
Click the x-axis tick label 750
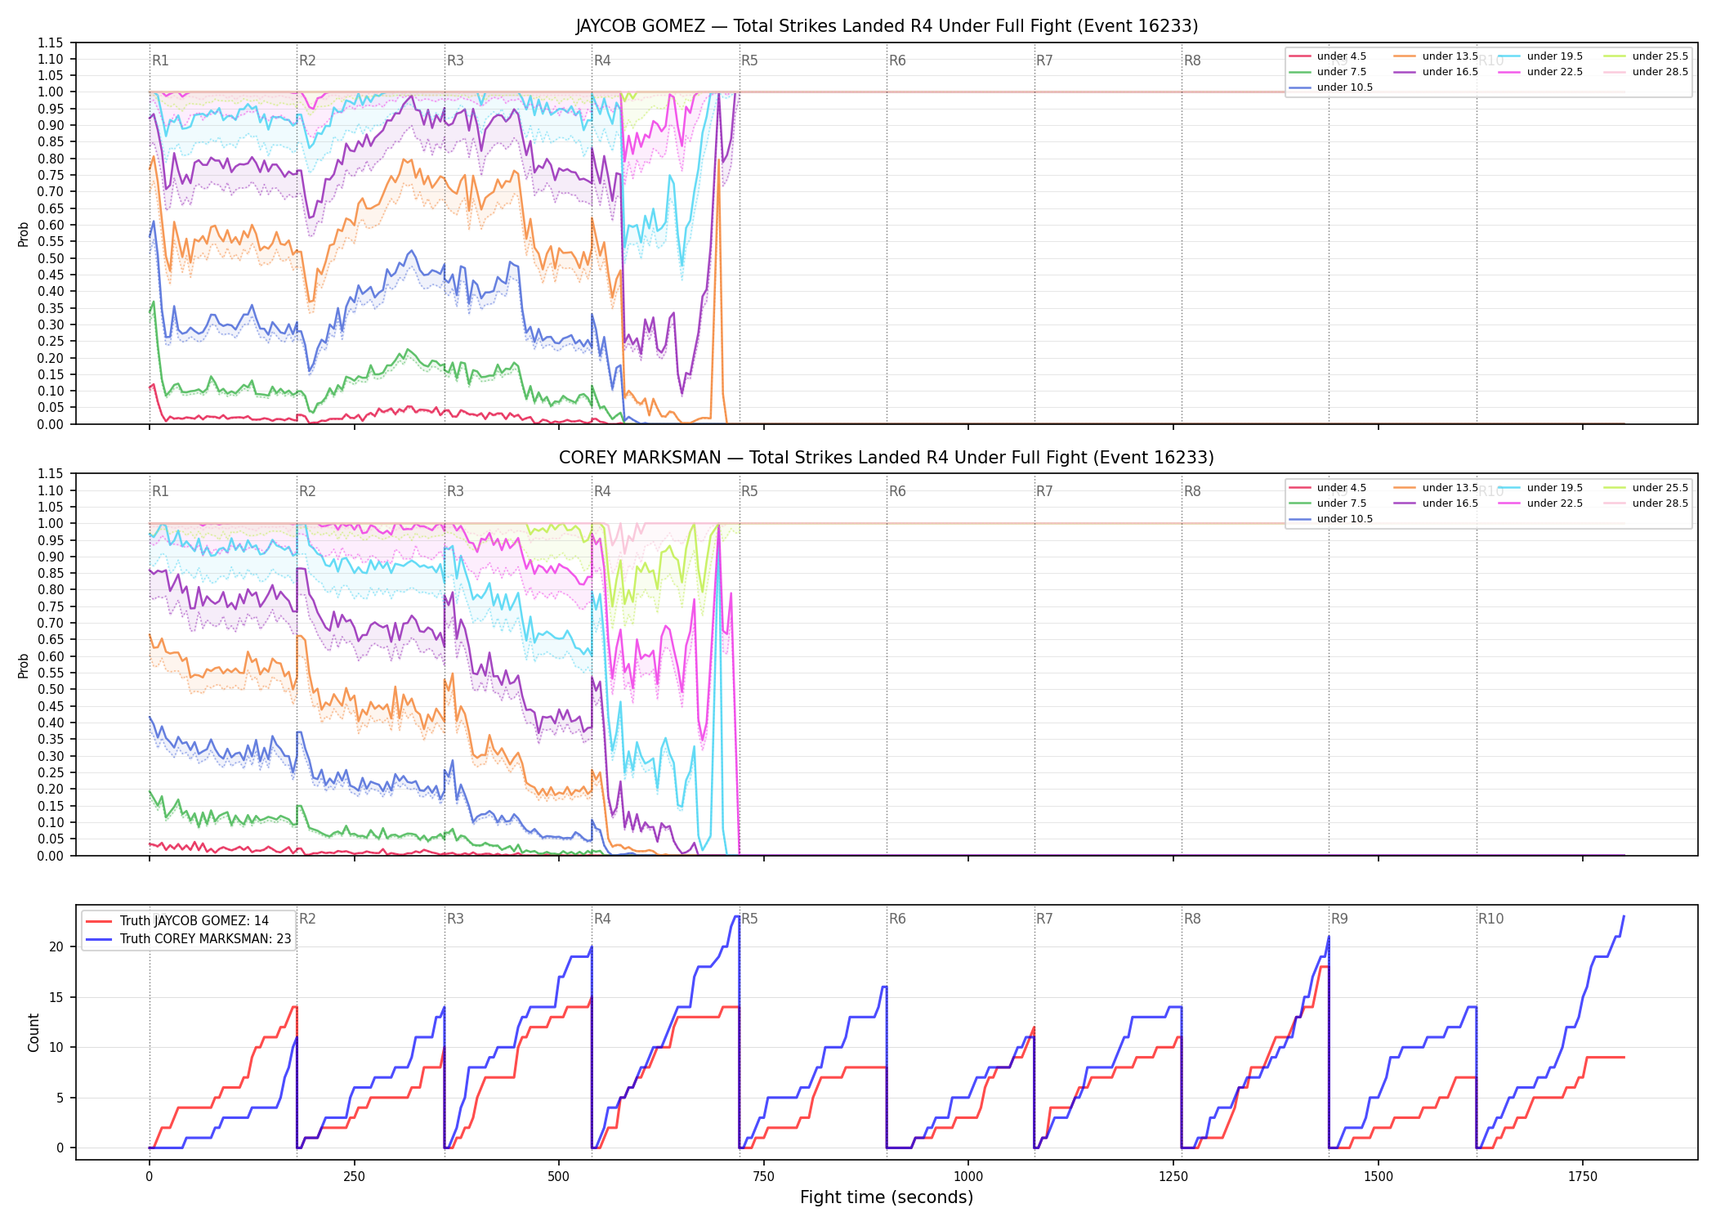coord(763,1177)
